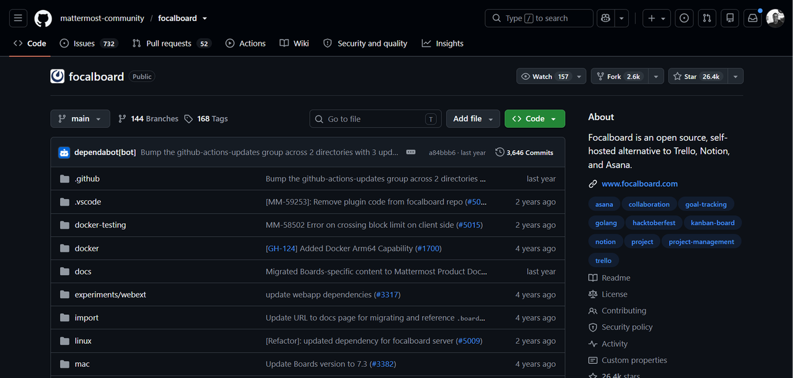This screenshot has width=793, height=378.
Task: Open pull request #5015 link
Action: pyautogui.click(x=470, y=225)
